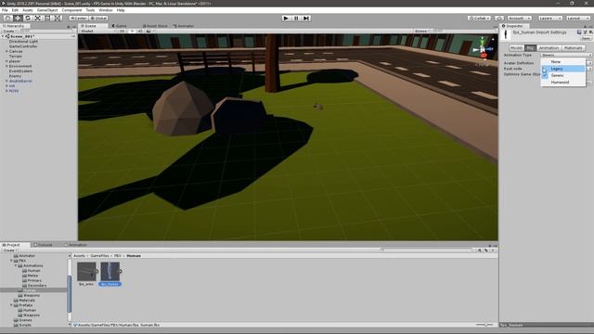The image size is (594, 334).
Task: Select the Scale tool in the toolbar
Action: 37,18
